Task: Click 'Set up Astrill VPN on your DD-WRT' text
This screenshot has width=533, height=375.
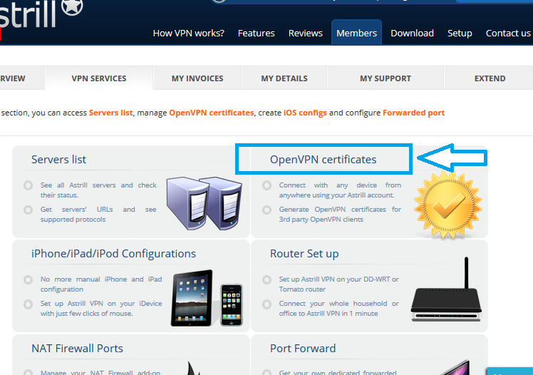Action: [339, 279]
